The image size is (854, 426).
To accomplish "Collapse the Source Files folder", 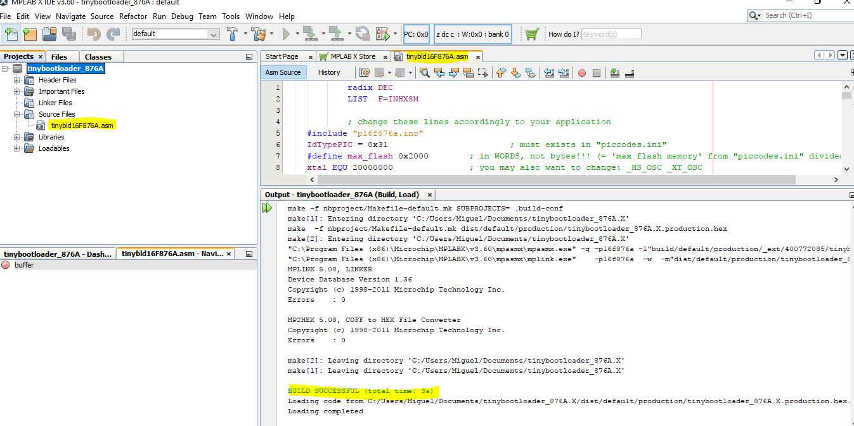I will coord(17,114).
